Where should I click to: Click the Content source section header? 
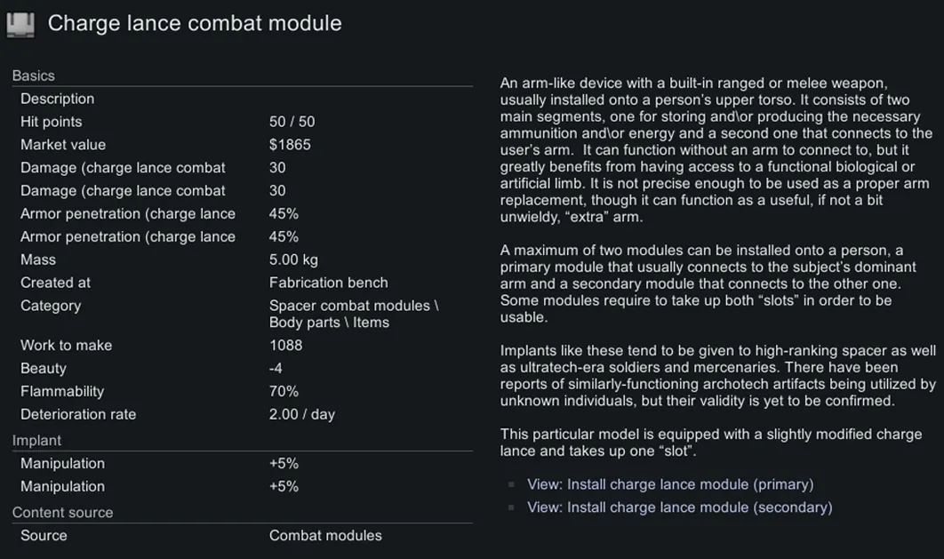click(62, 512)
